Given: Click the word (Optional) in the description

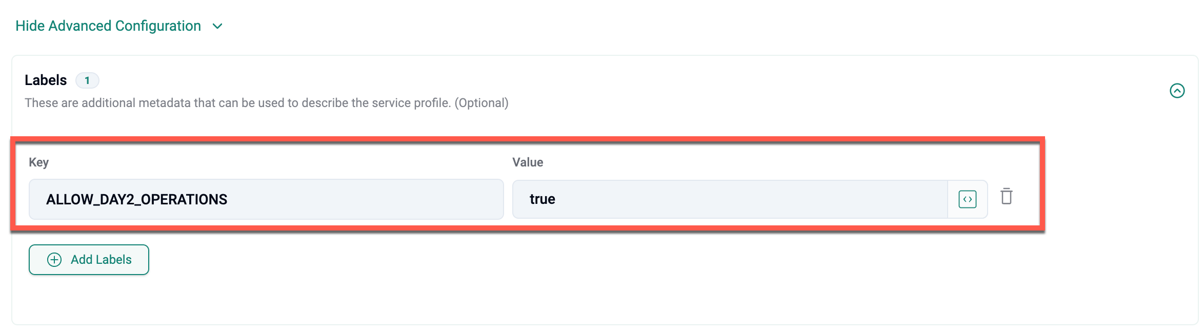Looking at the screenshot, I should point(481,103).
